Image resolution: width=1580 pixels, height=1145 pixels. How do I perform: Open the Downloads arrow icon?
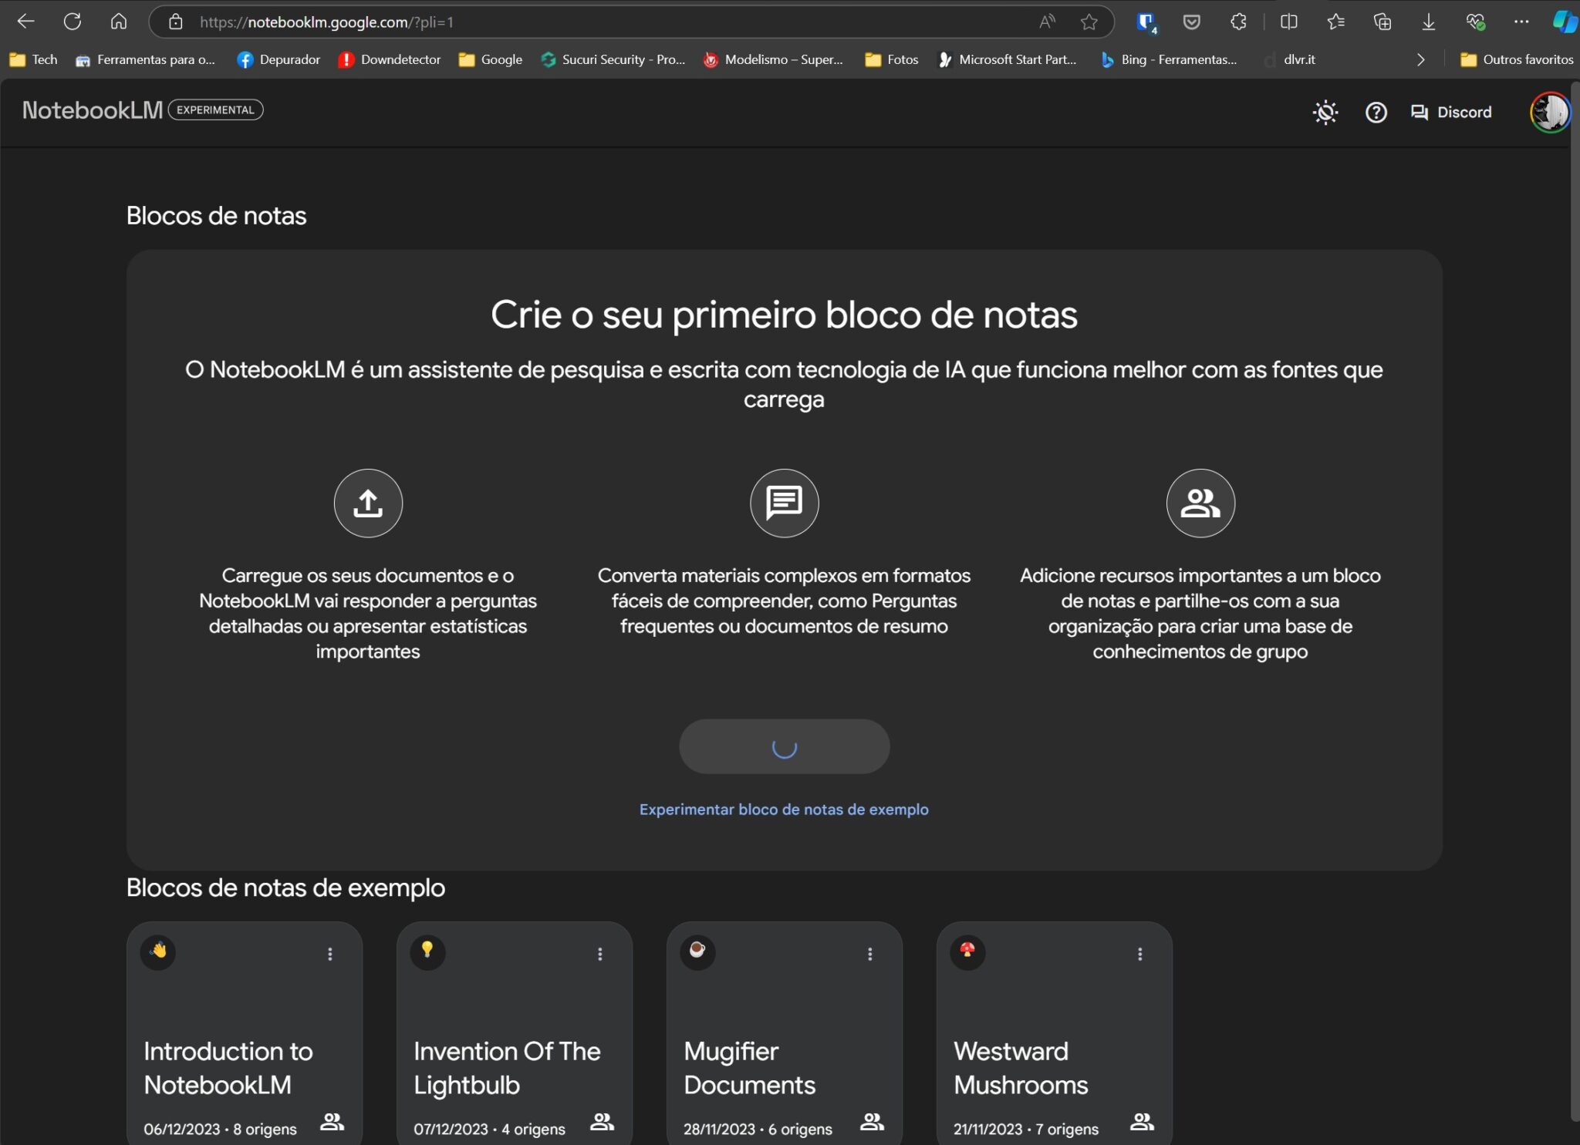(1428, 22)
